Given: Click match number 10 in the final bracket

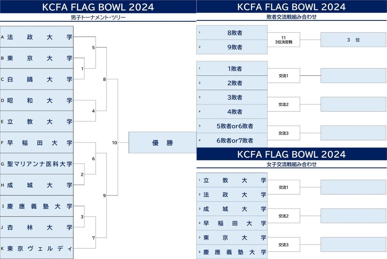Looking at the screenshot, I should (x=114, y=143).
